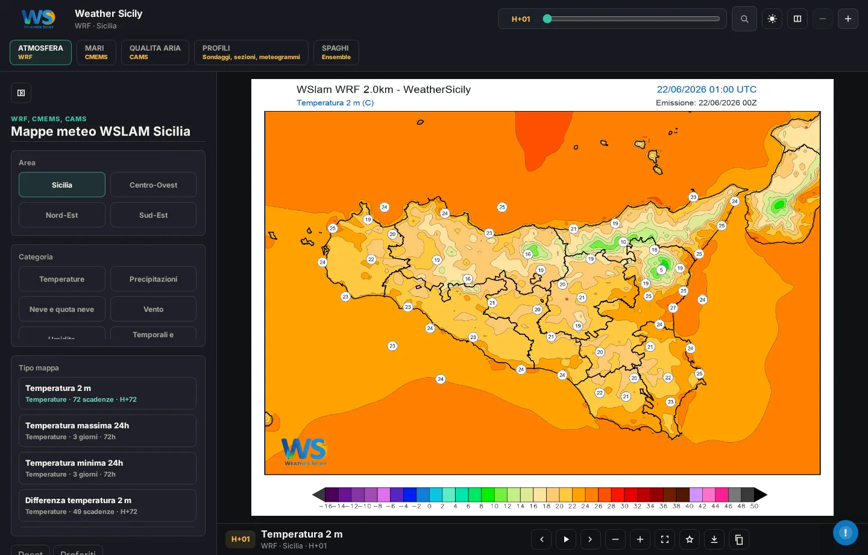
Task: Click the Weather Sicily WS logo
Action: coord(39,19)
